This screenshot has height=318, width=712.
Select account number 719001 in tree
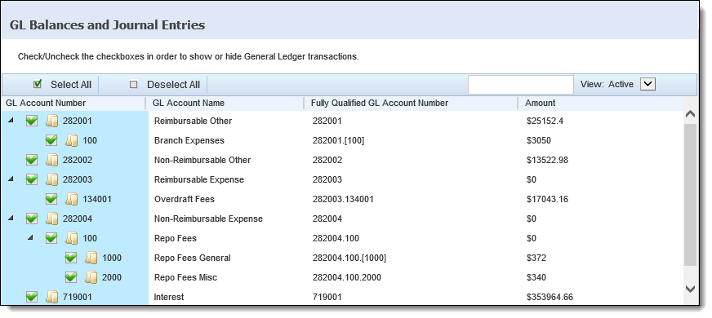[x=78, y=297]
